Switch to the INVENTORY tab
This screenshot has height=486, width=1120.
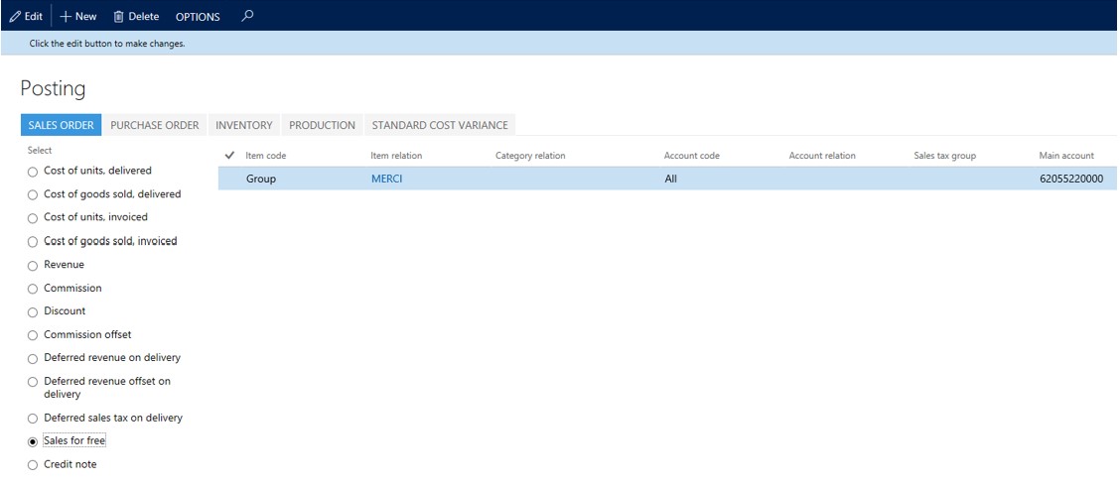pyautogui.click(x=244, y=125)
